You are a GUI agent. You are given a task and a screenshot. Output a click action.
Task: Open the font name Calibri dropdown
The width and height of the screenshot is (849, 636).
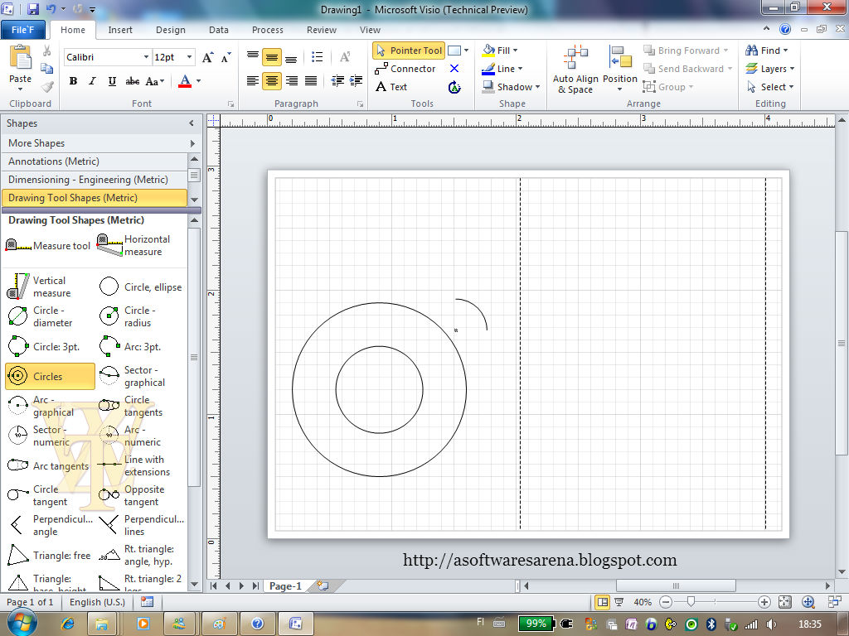point(144,57)
